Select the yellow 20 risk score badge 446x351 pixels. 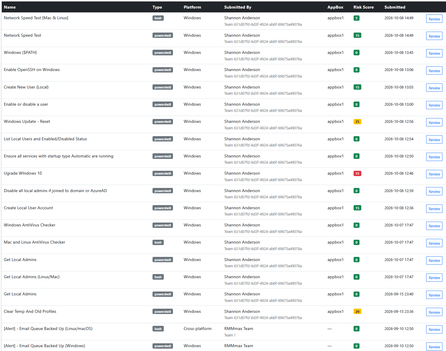point(357,312)
